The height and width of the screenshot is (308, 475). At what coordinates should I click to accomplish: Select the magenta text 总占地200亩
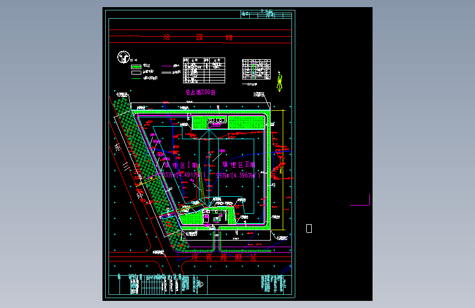click(201, 92)
